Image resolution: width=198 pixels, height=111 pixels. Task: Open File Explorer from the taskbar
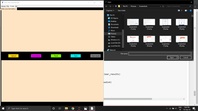pyautogui.click(x=66, y=108)
